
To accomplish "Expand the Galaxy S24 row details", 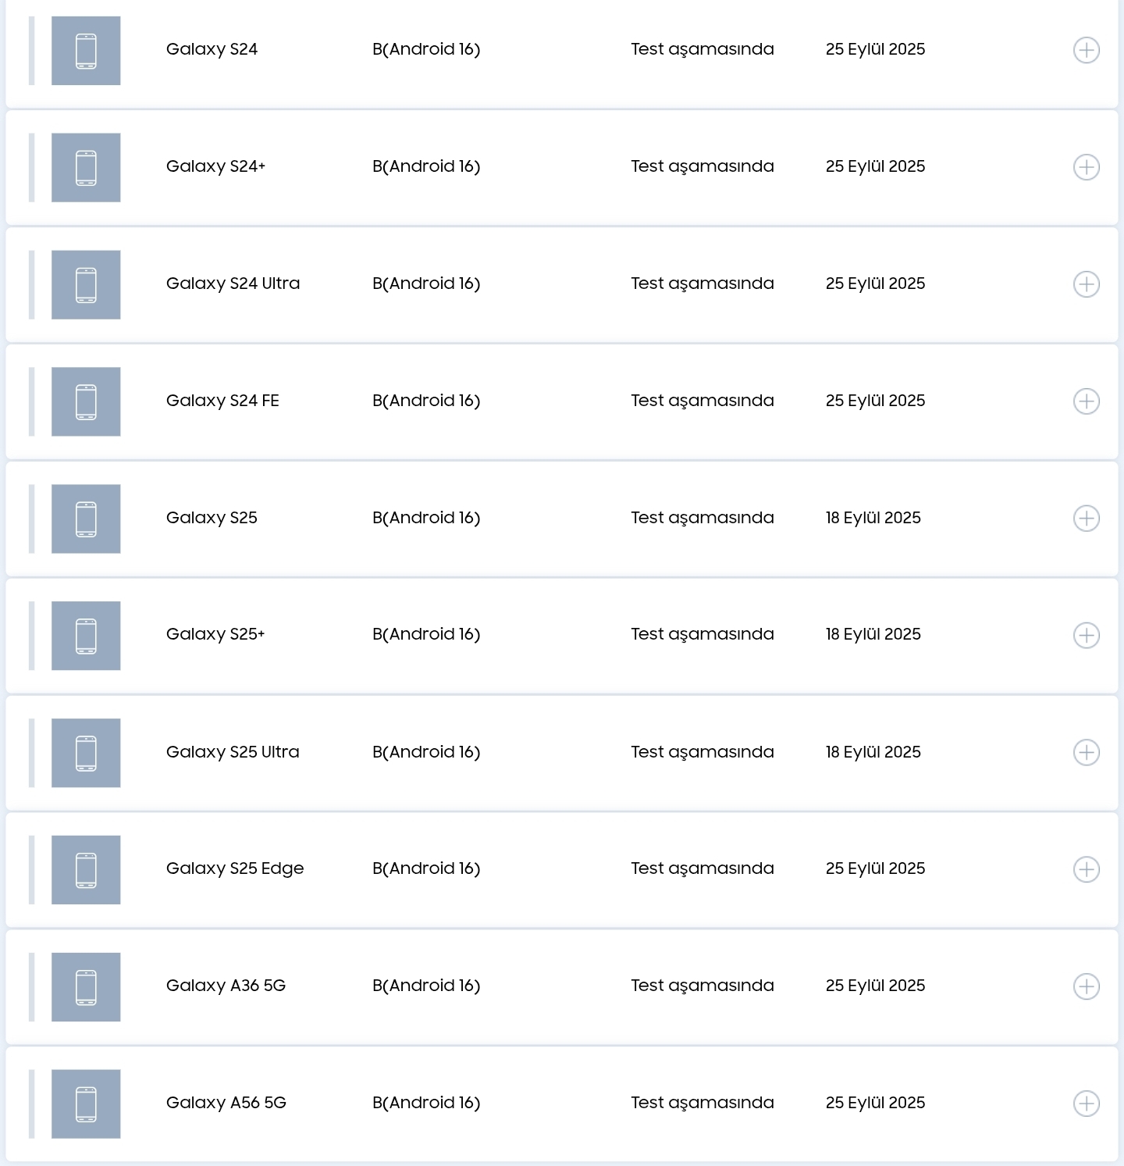I will click(x=1087, y=50).
